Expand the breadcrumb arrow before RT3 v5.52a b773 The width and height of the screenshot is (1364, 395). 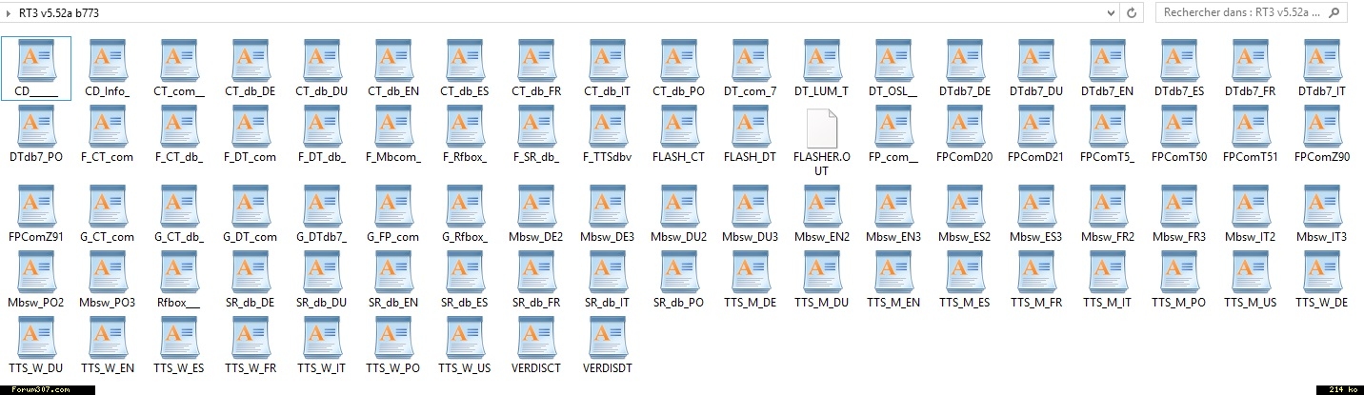[10, 13]
